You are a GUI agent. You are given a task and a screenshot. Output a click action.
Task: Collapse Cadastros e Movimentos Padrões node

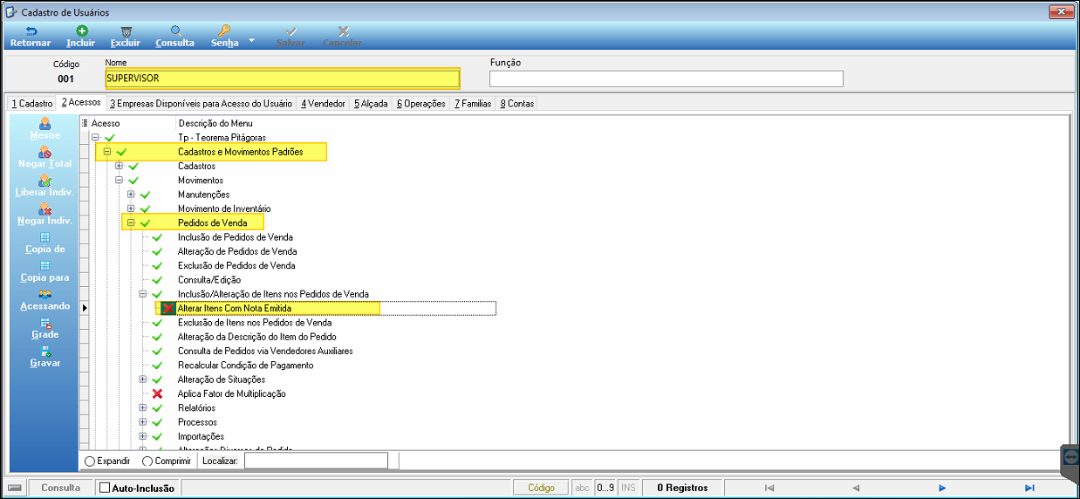tap(107, 152)
